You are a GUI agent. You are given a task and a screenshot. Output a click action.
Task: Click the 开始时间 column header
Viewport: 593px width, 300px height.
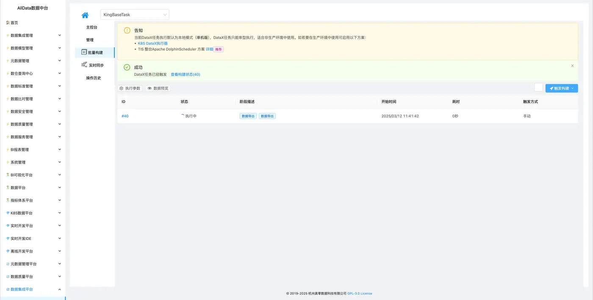coord(389,102)
